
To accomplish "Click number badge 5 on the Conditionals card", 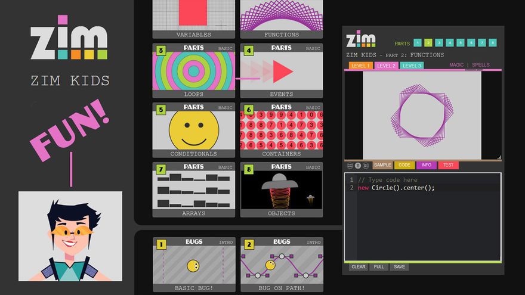I will pos(161,110).
